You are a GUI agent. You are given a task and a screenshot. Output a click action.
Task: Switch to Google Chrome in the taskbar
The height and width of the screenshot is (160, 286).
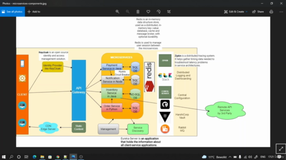(x=58, y=157)
